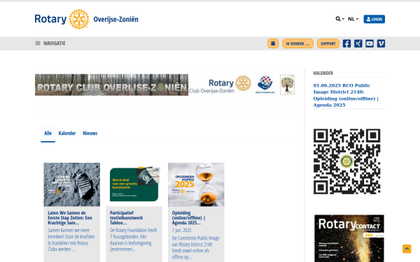The image size is (420, 262).
Task: Expand the NL language selector
Action: tap(353, 19)
